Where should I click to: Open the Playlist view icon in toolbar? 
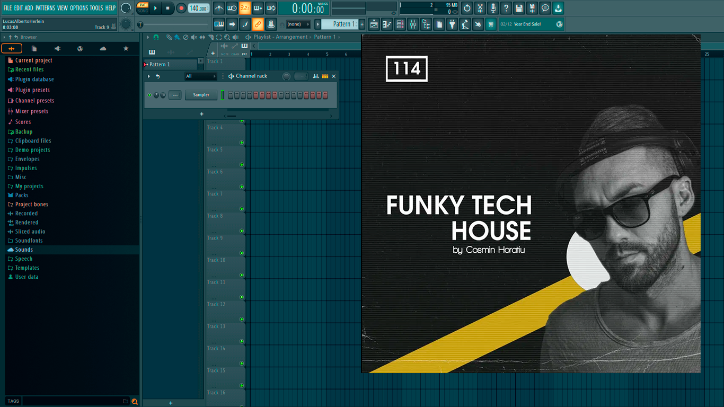point(374,24)
